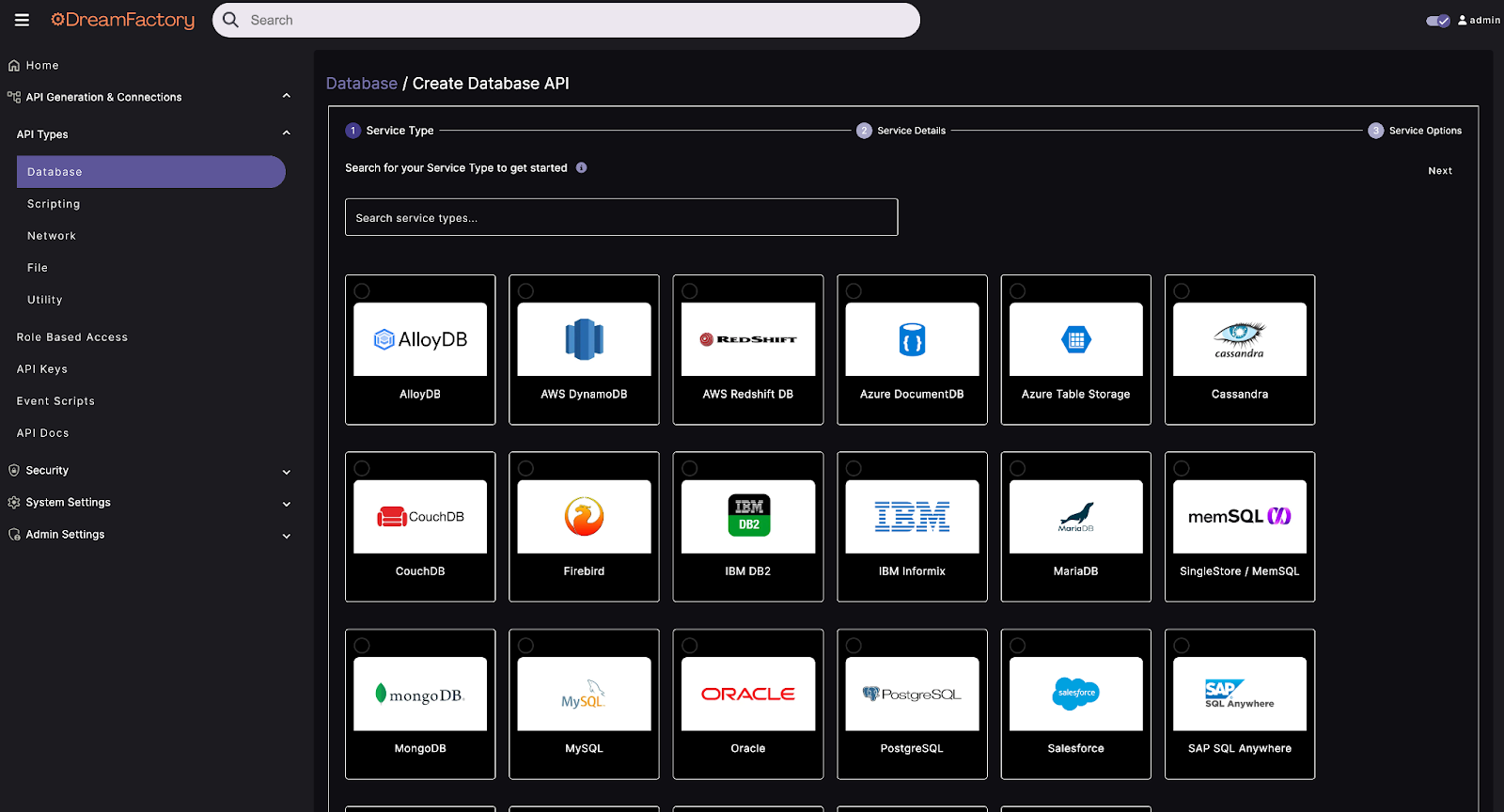Click the Cassandra eye logo image
The height and width of the screenshot is (812, 1504).
coord(1240,339)
